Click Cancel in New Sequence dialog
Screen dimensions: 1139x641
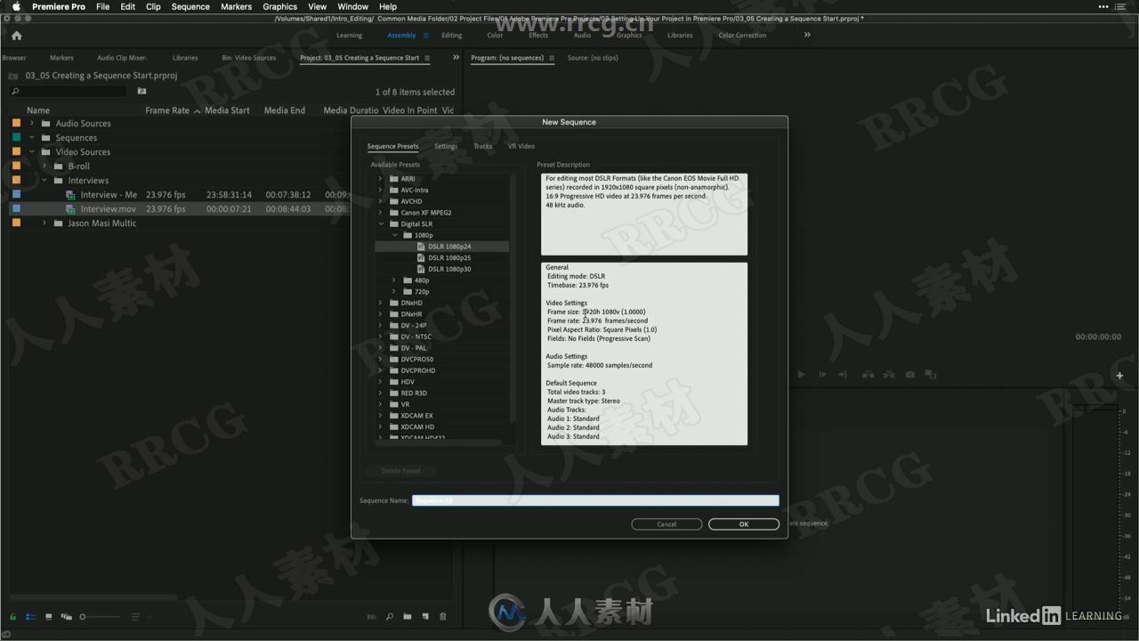pos(666,524)
